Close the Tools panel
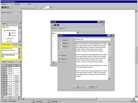This screenshot has width=138, height=103. [x=20, y=23]
